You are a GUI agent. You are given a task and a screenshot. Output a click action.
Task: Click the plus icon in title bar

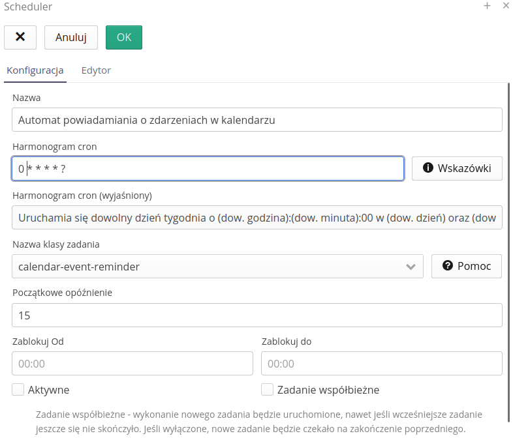[x=487, y=6]
